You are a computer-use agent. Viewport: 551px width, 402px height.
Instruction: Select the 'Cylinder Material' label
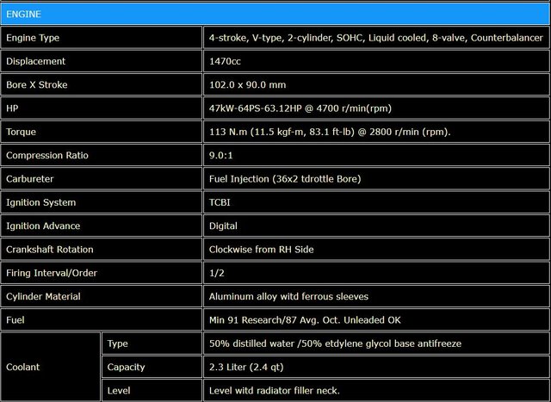43,297
